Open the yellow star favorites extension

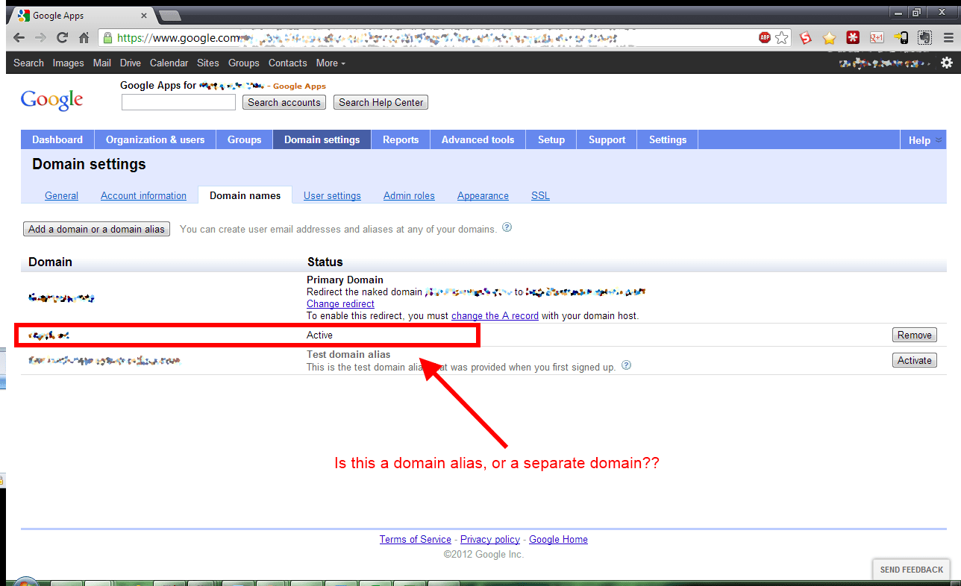[x=828, y=37]
